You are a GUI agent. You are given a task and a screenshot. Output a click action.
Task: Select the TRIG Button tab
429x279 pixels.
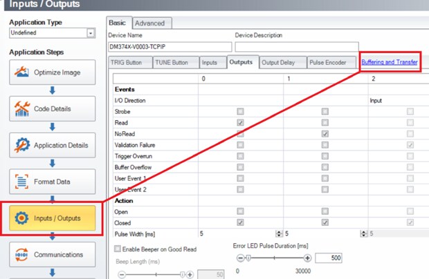pos(130,63)
